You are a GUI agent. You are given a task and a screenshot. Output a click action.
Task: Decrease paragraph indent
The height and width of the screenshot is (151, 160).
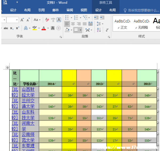[x=96, y=17]
